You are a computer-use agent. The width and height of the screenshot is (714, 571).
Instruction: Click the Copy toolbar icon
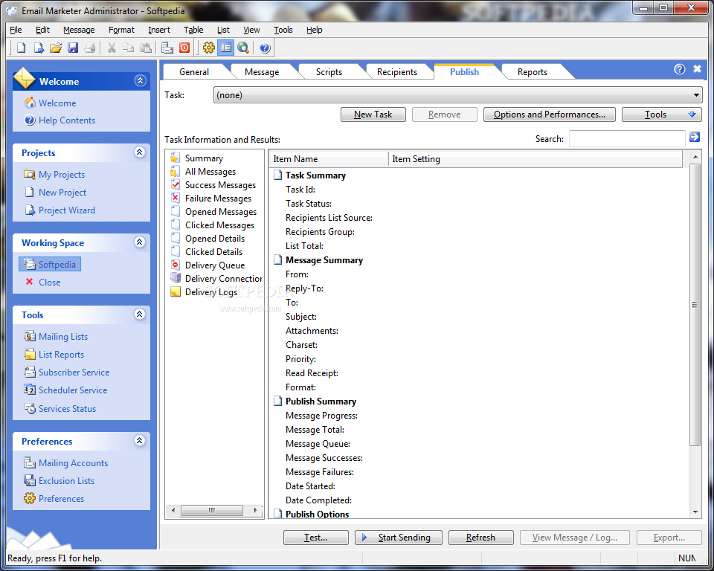[129, 48]
